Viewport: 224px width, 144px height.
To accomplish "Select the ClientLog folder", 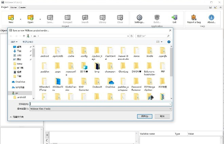I will point(123,68).
